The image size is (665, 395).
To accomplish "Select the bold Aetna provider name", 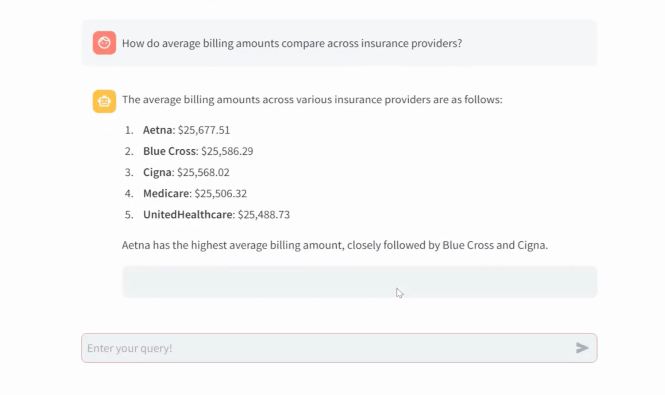I will [158, 130].
